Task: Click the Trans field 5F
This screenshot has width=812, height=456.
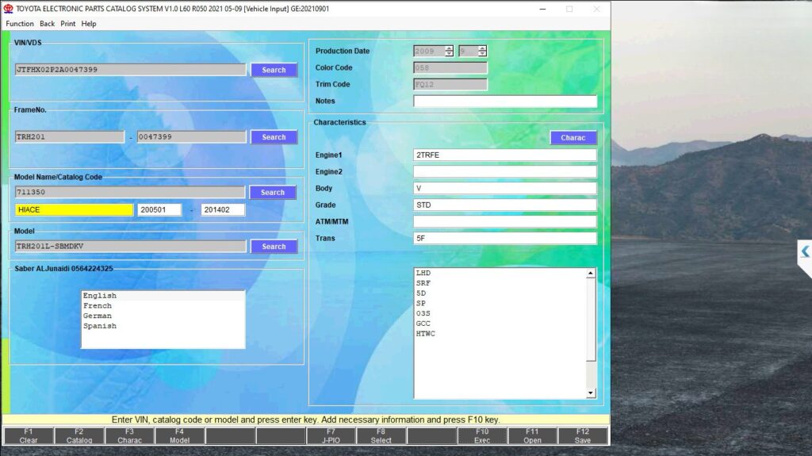Action: coord(505,239)
